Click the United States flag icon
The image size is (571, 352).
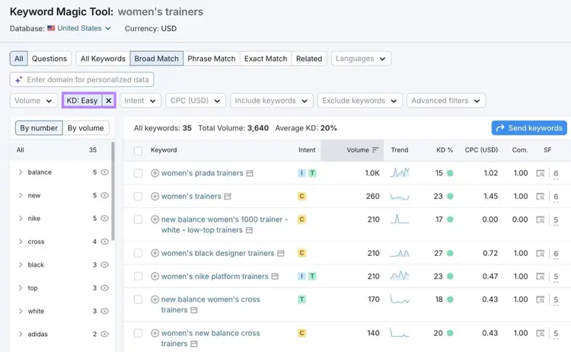coord(51,28)
